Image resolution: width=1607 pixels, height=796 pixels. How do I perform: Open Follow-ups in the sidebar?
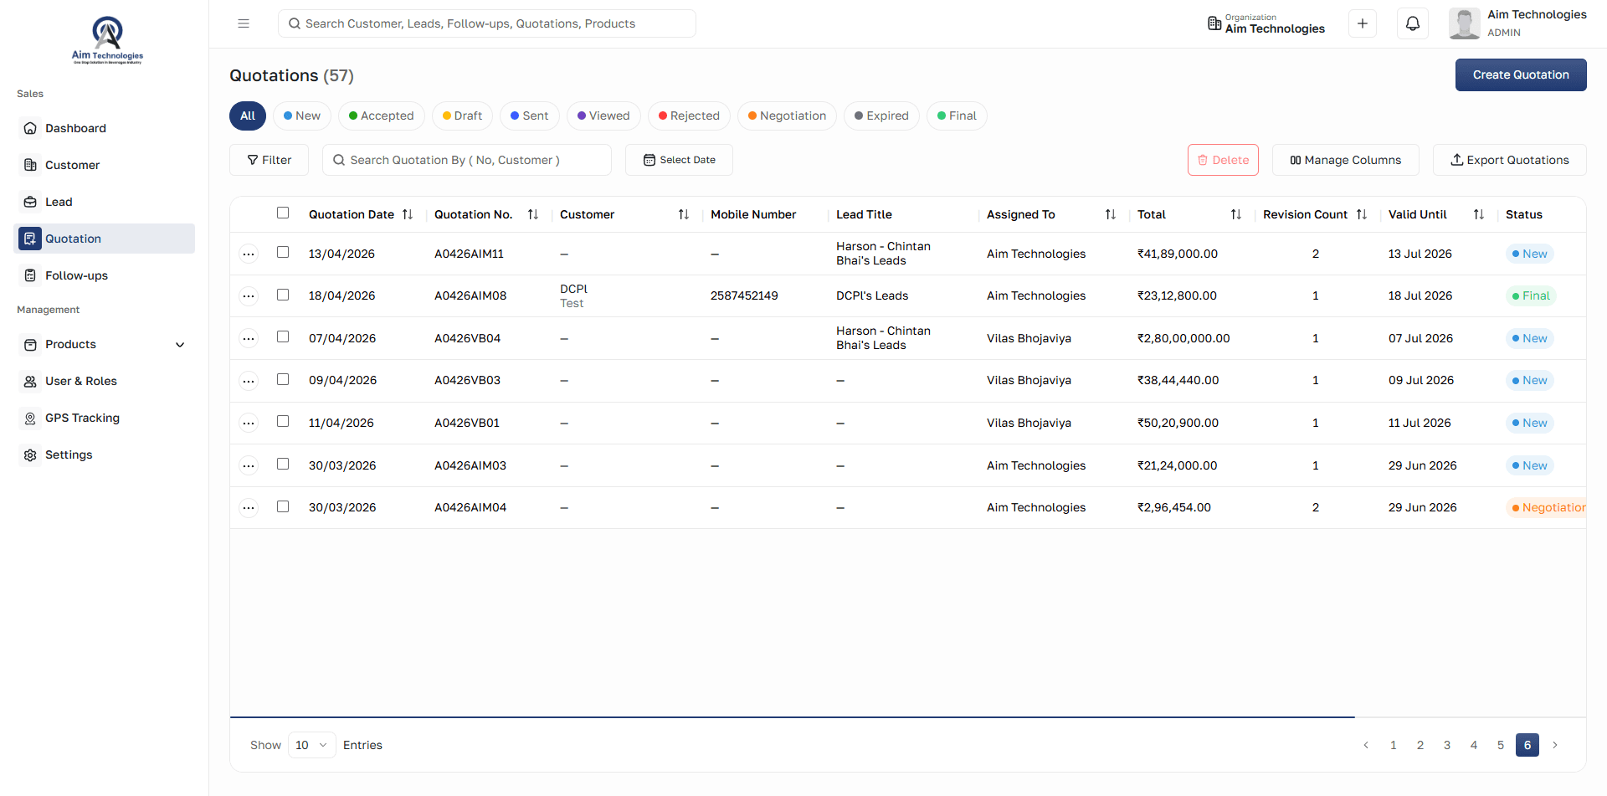coord(105,275)
